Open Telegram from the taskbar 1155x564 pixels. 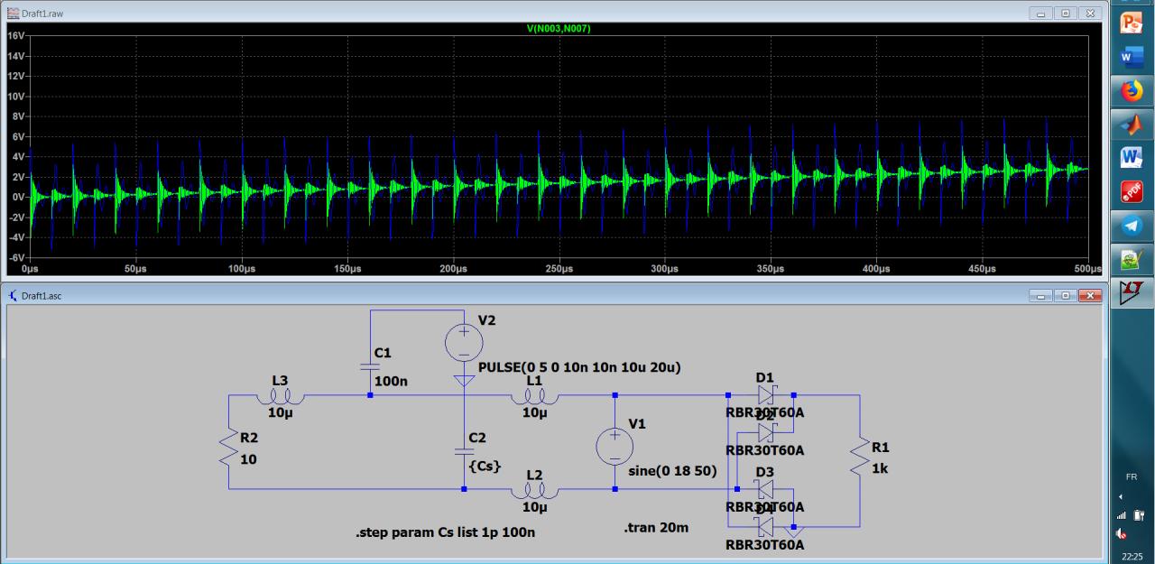coord(1132,226)
